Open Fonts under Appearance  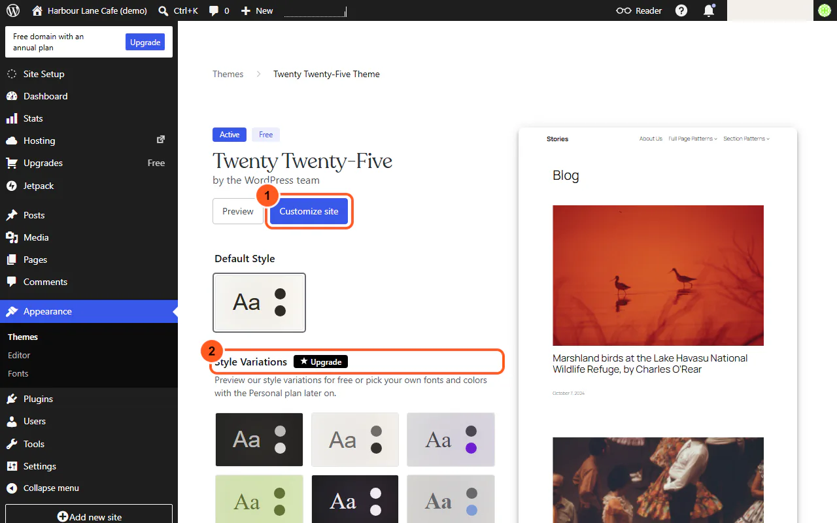point(18,373)
